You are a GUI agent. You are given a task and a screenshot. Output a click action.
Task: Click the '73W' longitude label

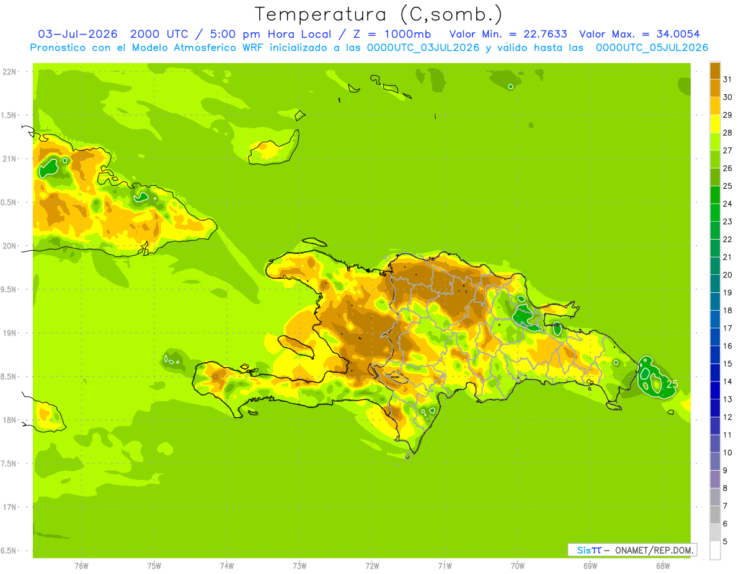(299, 565)
